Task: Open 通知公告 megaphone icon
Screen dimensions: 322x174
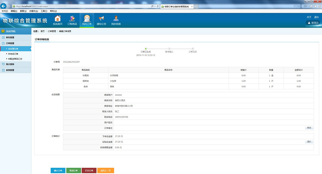Action: (x=101, y=20)
